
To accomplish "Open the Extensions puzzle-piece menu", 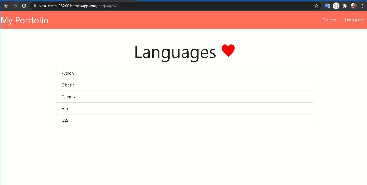I will pyautogui.click(x=345, y=5).
